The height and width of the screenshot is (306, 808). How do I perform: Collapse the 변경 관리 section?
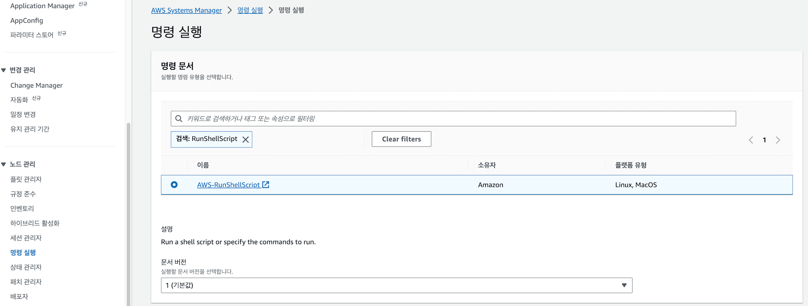click(x=4, y=70)
